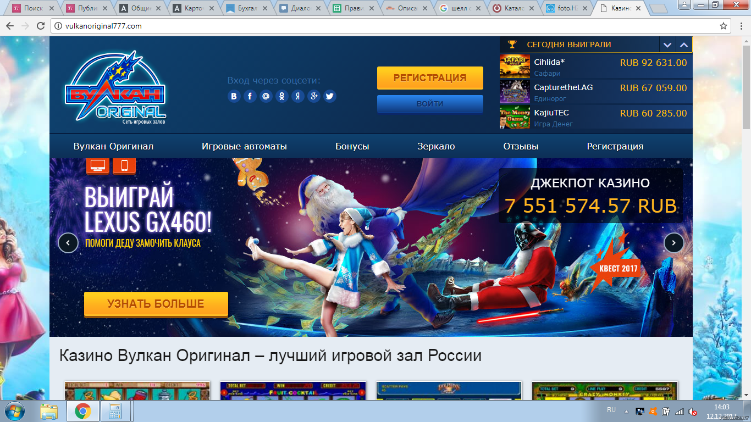Move winners list down with chevron
This screenshot has height=422, width=751.
(667, 45)
